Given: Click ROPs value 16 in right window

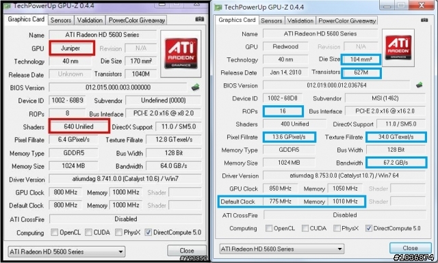Looking at the screenshot, I should [283, 111].
